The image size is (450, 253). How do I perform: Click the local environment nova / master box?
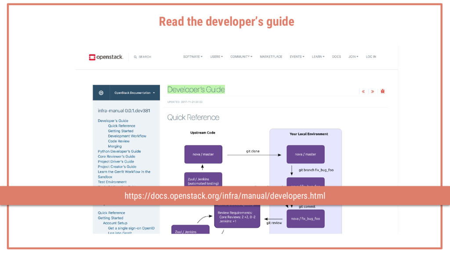tap(305, 154)
